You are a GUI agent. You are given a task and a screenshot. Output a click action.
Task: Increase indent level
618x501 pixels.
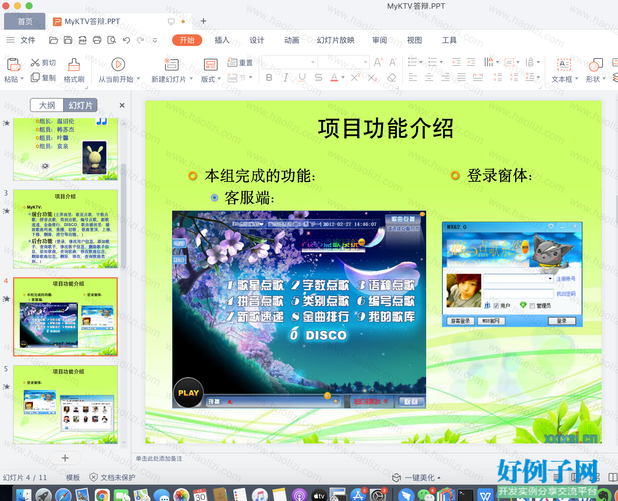point(471,62)
